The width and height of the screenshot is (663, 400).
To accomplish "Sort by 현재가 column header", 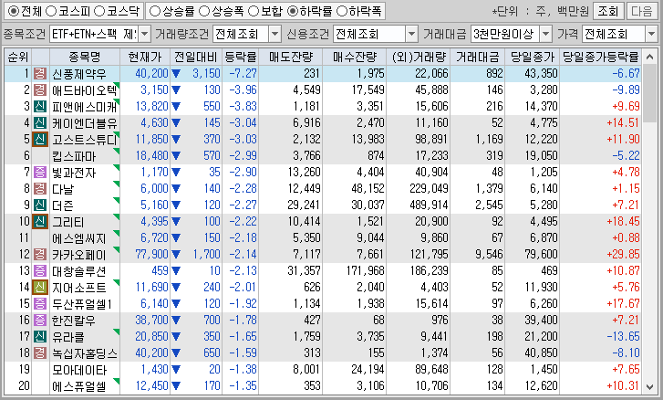I will pyautogui.click(x=145, y=57).
